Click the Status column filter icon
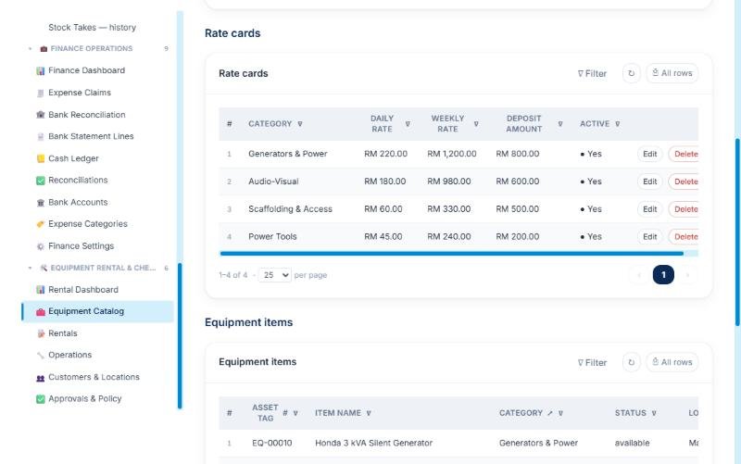Image resolution: width=741 pixels, height=464 pixels. [654, 413]
